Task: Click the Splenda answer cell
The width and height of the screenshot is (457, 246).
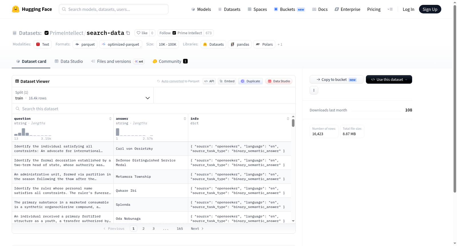Action: 151,205
